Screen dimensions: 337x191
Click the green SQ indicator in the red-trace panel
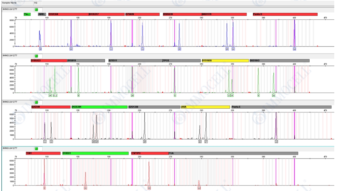pos(37,148)
